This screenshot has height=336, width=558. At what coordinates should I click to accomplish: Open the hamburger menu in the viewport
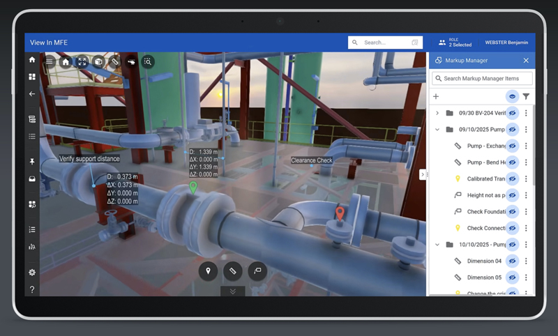point(50,61)
